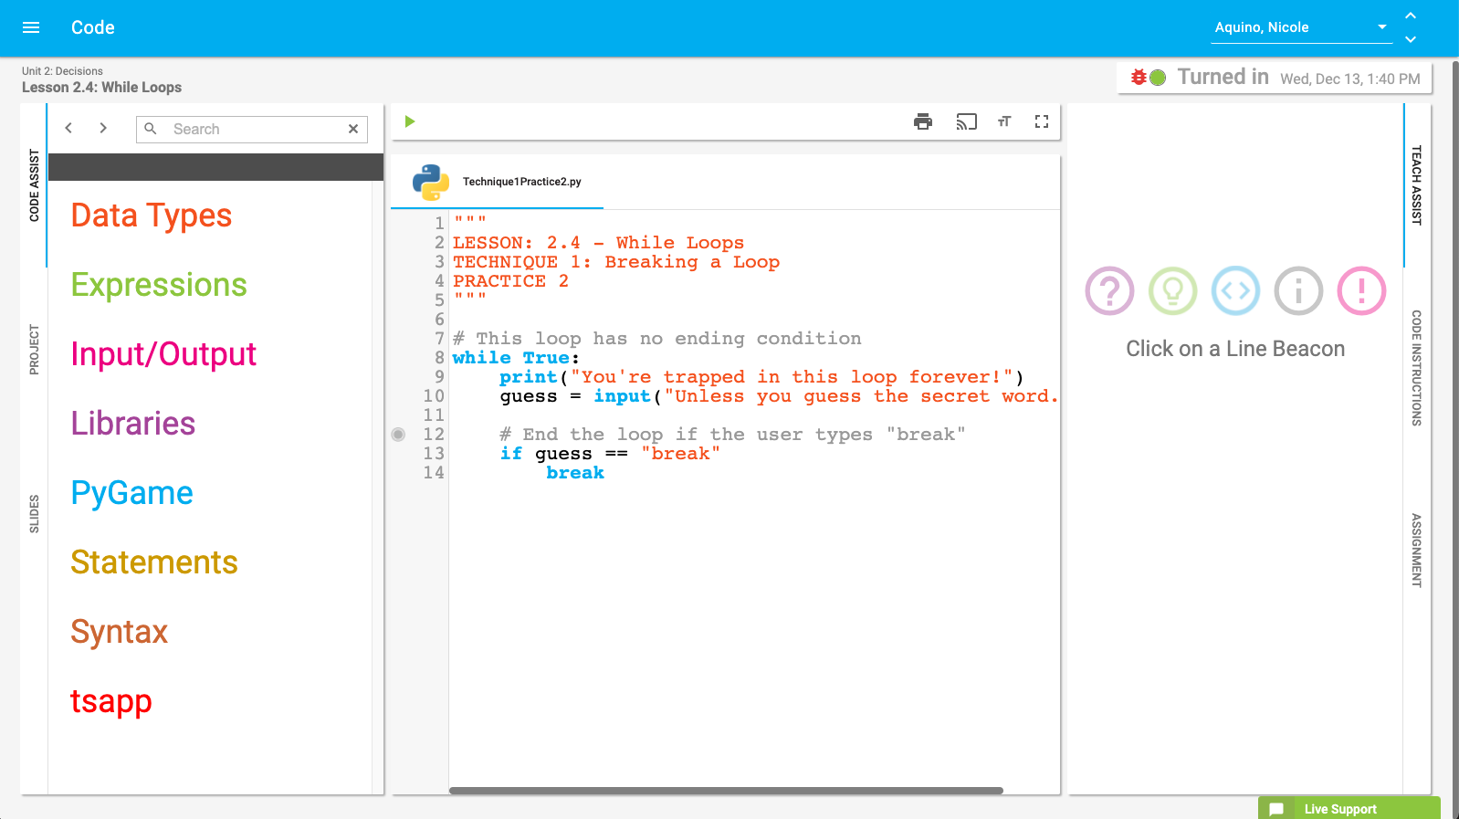Click the search magnifier icon
Viewport: 1459px width, 819px height.
coord(151,129)
